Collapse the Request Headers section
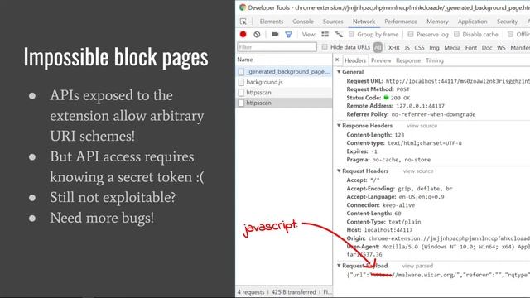The width and height of the screenshot is (530, 298). click(339, 171)
